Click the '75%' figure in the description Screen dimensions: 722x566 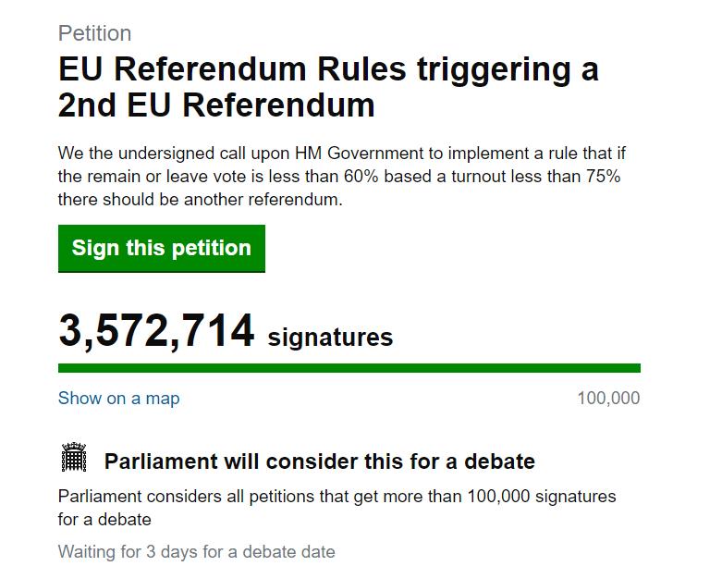tap(603, 177)
